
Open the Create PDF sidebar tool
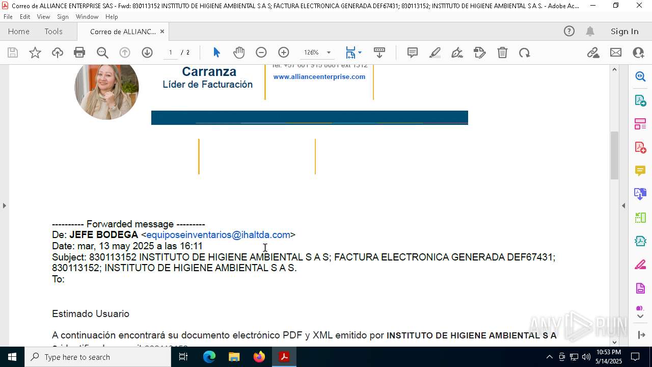pos(640,147)
